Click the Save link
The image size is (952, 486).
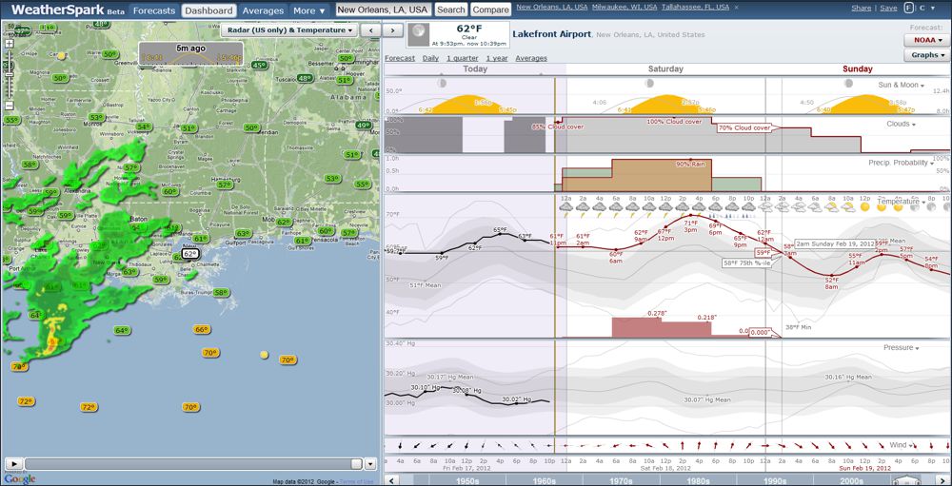[x=888, y=8]
